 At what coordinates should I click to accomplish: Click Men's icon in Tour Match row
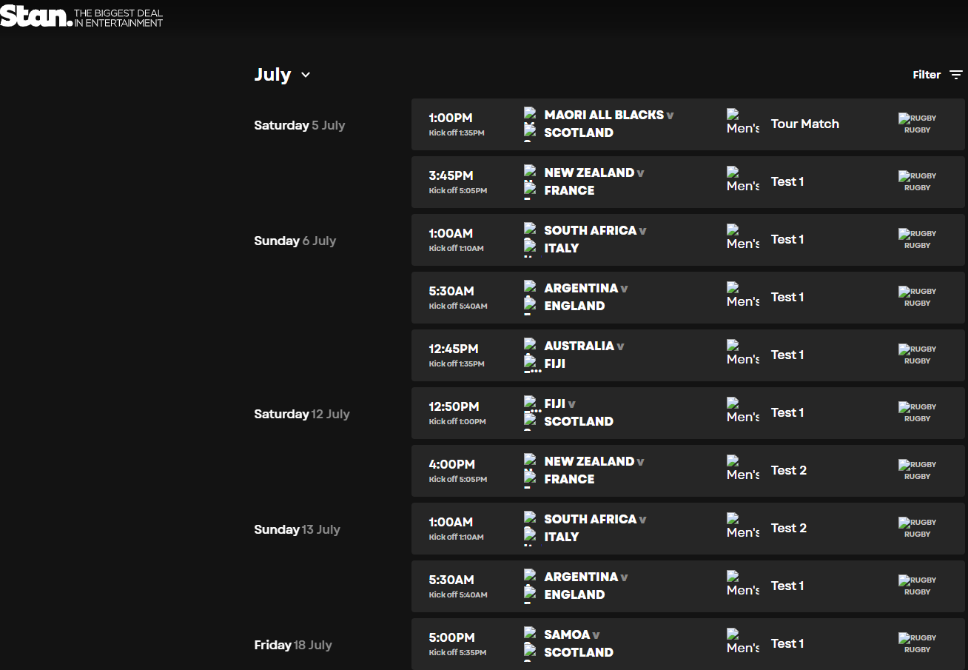click(x=743, y=122)
